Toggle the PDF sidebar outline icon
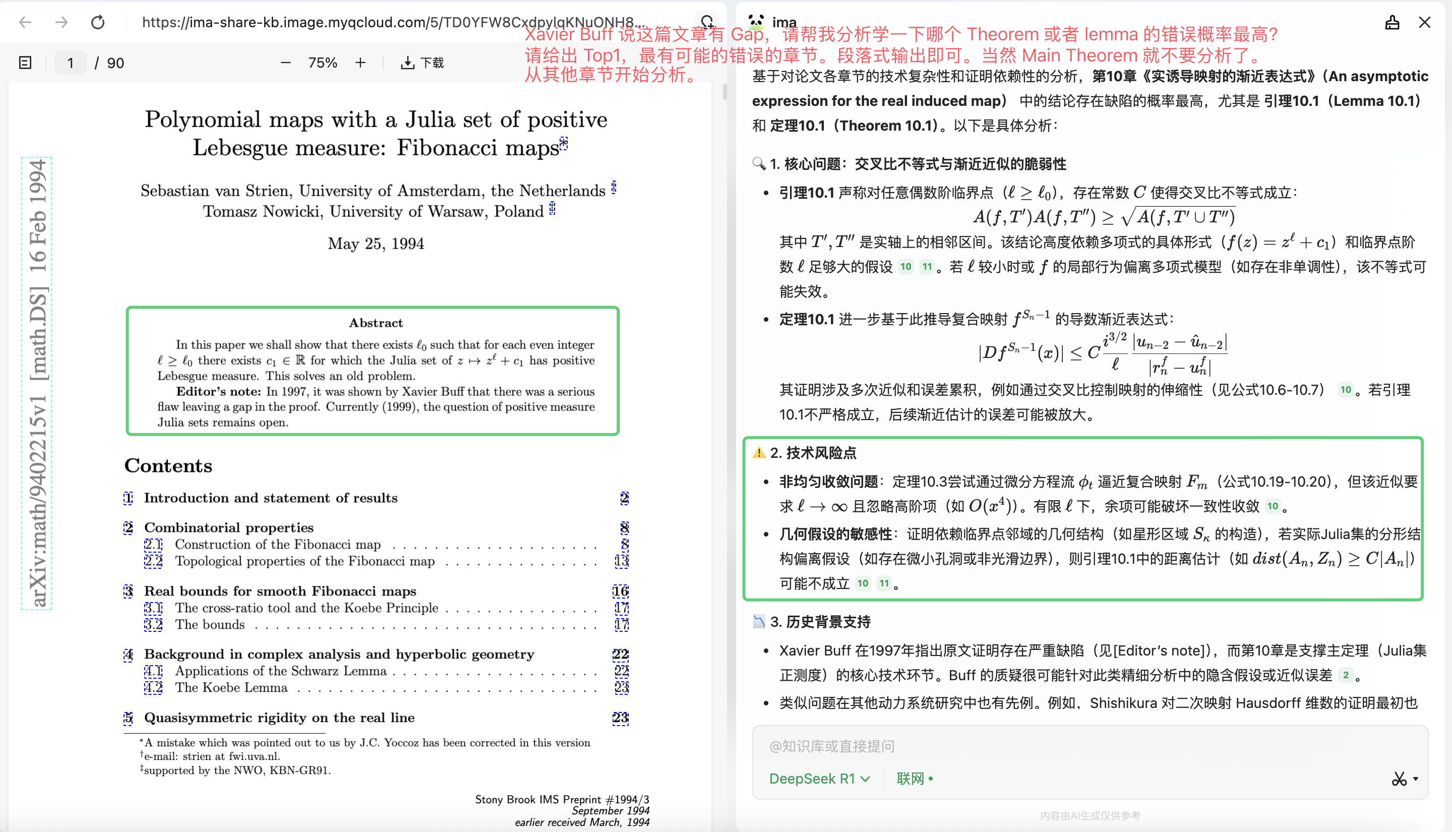1452x832 pixels. (x=25, y=63)
